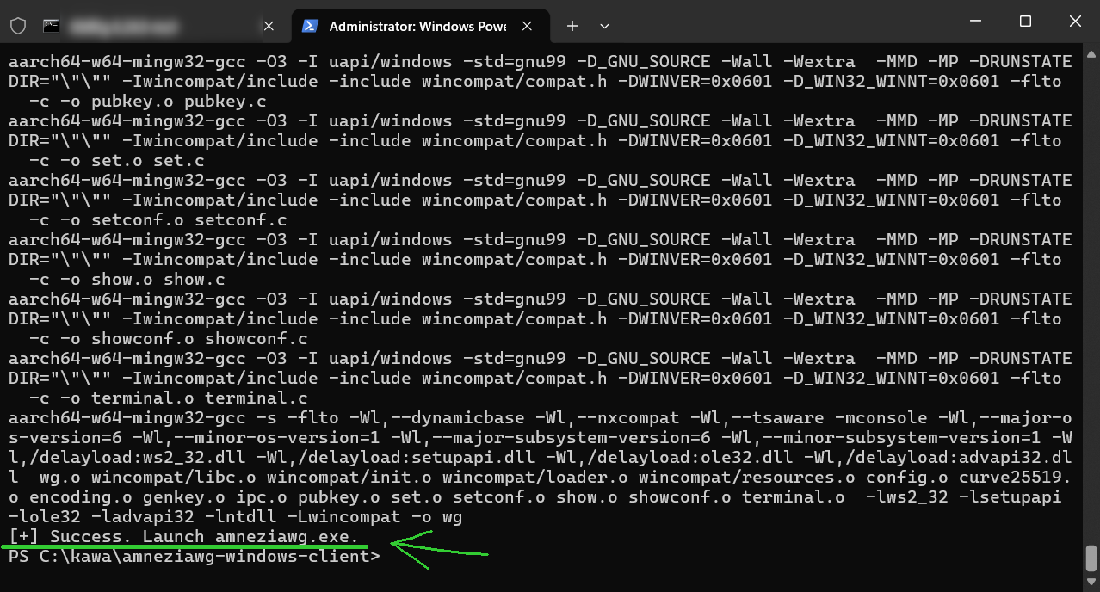Screen dimensions: 1100x592
Task: Click the PS C:\kawa\amneziawg-windows-client prompt line
Action: click(194, 557)
